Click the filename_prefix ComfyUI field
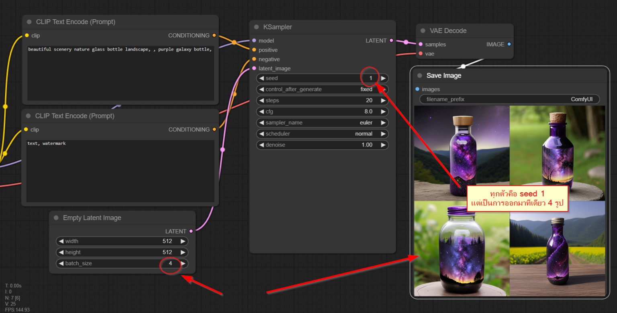Viewport: 617px width, 313px height. (x=509, y=99)
